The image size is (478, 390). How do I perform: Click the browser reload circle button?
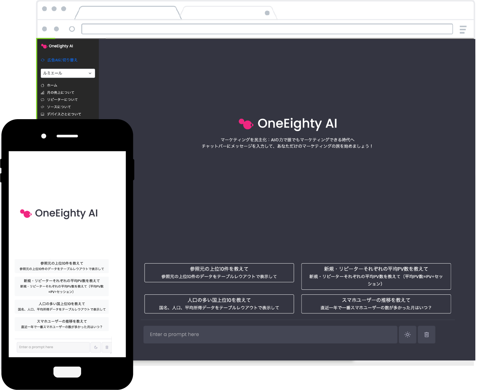tap(72, 29)
